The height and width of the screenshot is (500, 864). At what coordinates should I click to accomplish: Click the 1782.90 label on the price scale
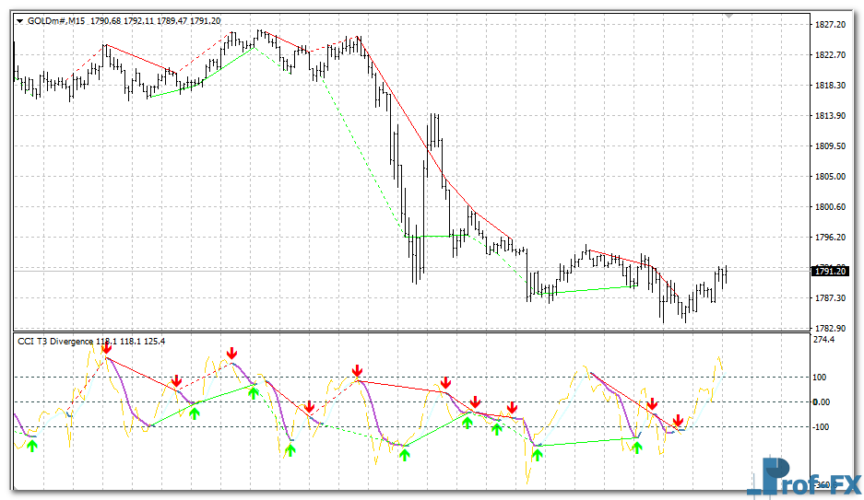click(x=831, y=328)
